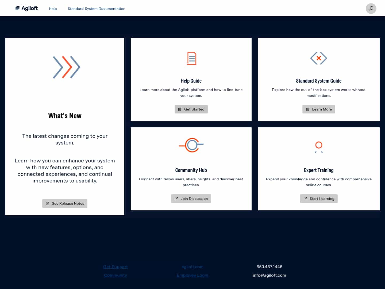This screenshot has height=289, width=385.
Task: Open the Employee Login link
Action: tap(192, 275)
